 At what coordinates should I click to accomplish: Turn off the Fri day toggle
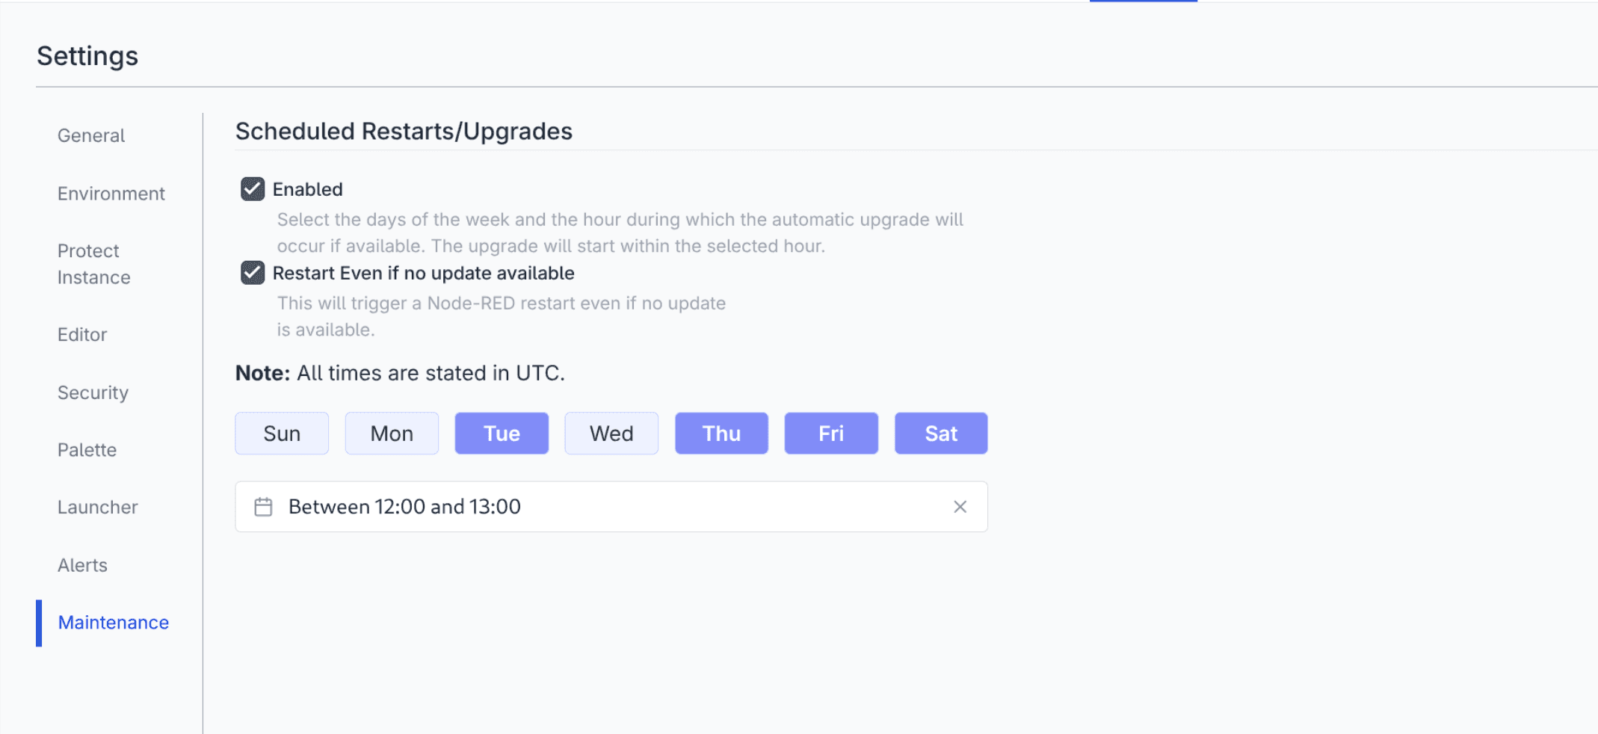831,433
